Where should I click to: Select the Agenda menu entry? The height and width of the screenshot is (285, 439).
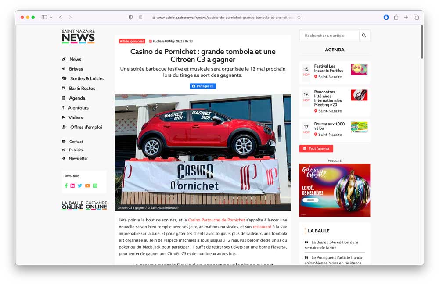[76, 98]
